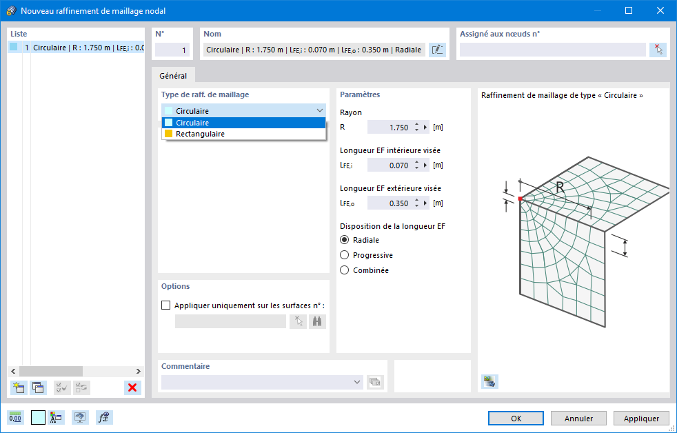Click the select surfaces picker icon in Options
The image size is (677, 433).
298,321
